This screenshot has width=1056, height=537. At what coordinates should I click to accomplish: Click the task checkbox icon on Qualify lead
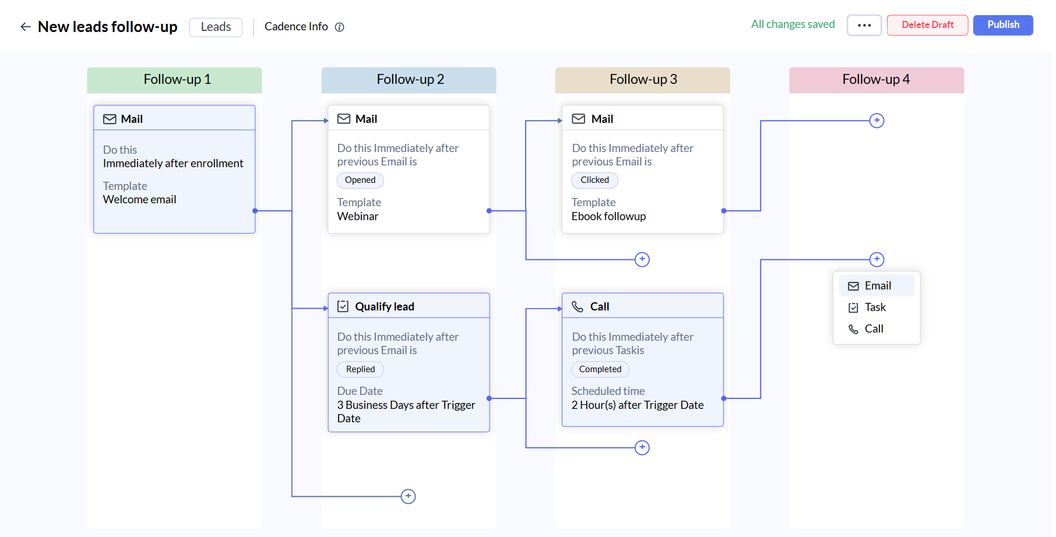point(343,306)
